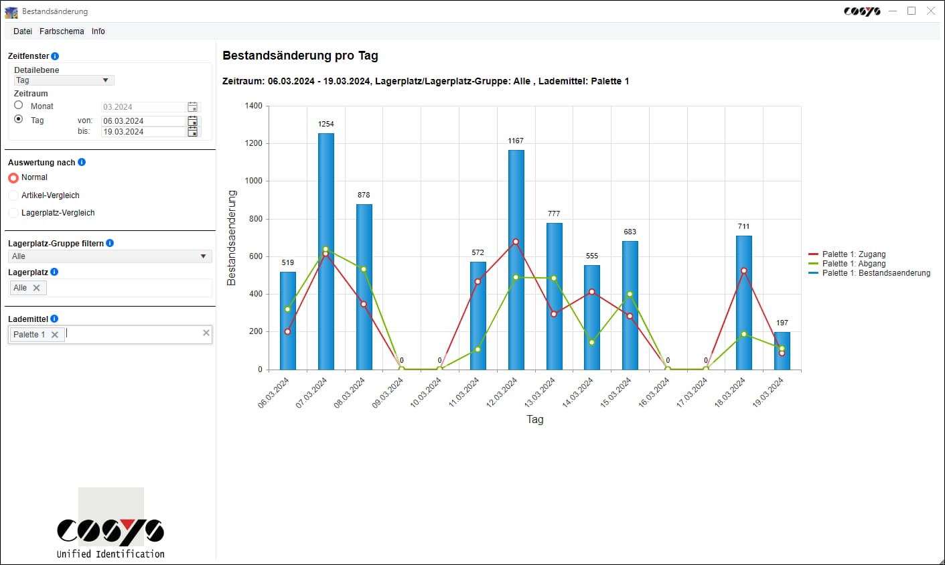The height and width of the screenshot is (565, 945).
Task: Click the Lagerplatz-Gruppe filtern info icon
Action: coord(110,243)
